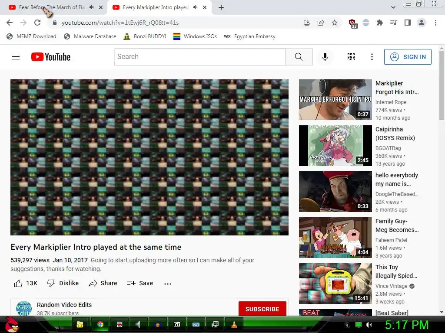The width and height of the screenshot is (445, 333).
Task: Like the video with thumbs up
Action: (26, 283)
